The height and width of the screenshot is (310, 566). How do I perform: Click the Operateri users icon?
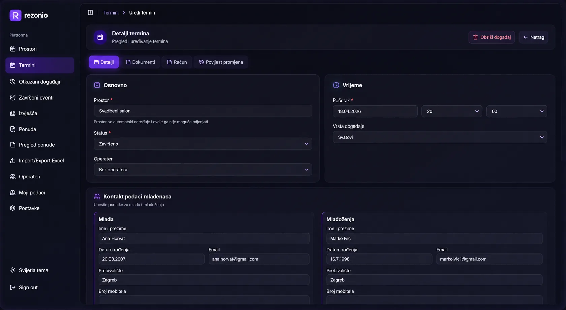(13, 176)
